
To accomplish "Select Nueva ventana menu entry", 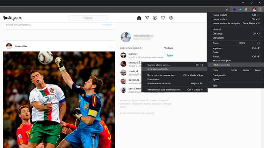I will tap(235, 19).
